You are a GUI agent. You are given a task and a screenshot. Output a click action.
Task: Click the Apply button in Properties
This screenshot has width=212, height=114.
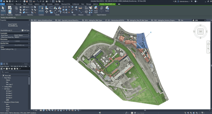pyautogui.click(x=26, y=64)
